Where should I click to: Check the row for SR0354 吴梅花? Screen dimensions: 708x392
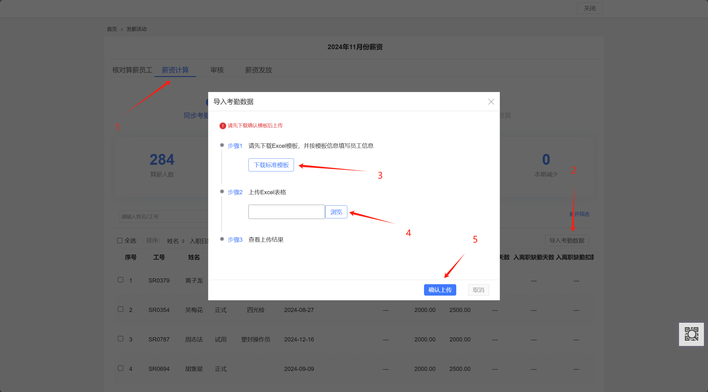[120, 309]
